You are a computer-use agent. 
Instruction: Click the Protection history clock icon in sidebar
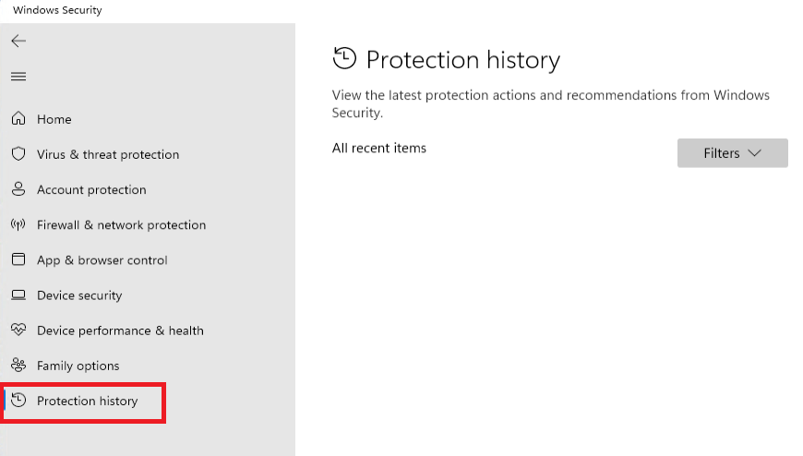point(18,401)
